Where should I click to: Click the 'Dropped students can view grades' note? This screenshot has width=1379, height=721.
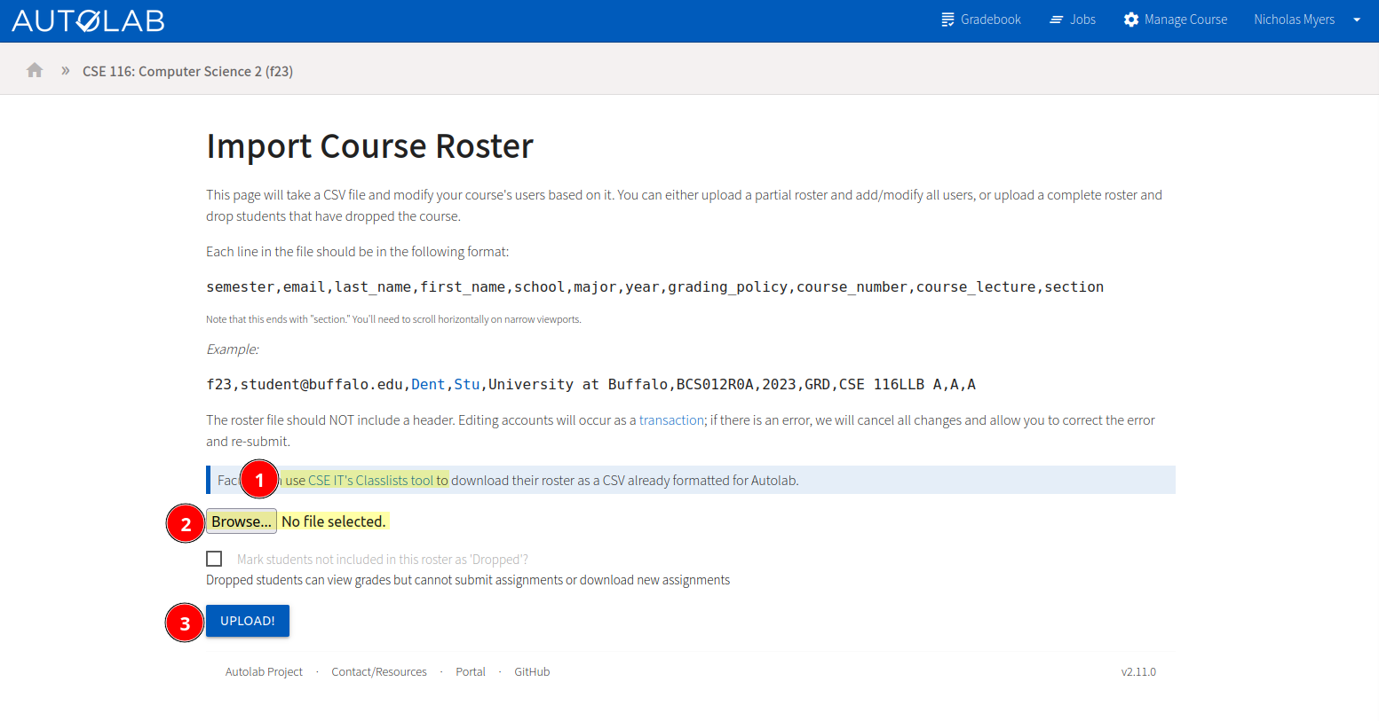tap(468, 580)
